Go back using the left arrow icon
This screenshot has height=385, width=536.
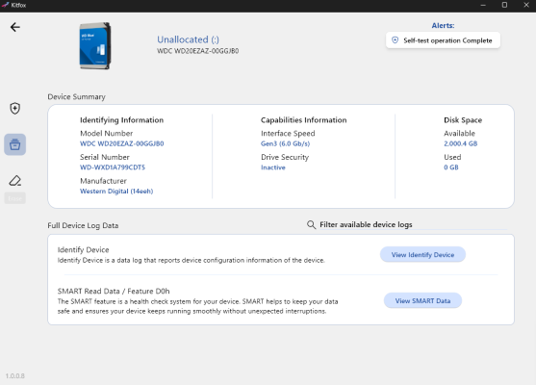15,27
